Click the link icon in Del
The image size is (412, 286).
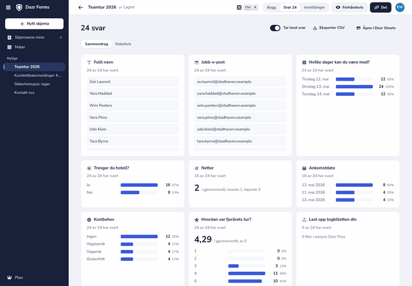click(x=377, y=7)
